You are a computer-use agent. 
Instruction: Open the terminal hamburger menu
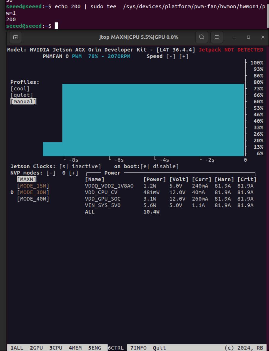coord(217,37)
